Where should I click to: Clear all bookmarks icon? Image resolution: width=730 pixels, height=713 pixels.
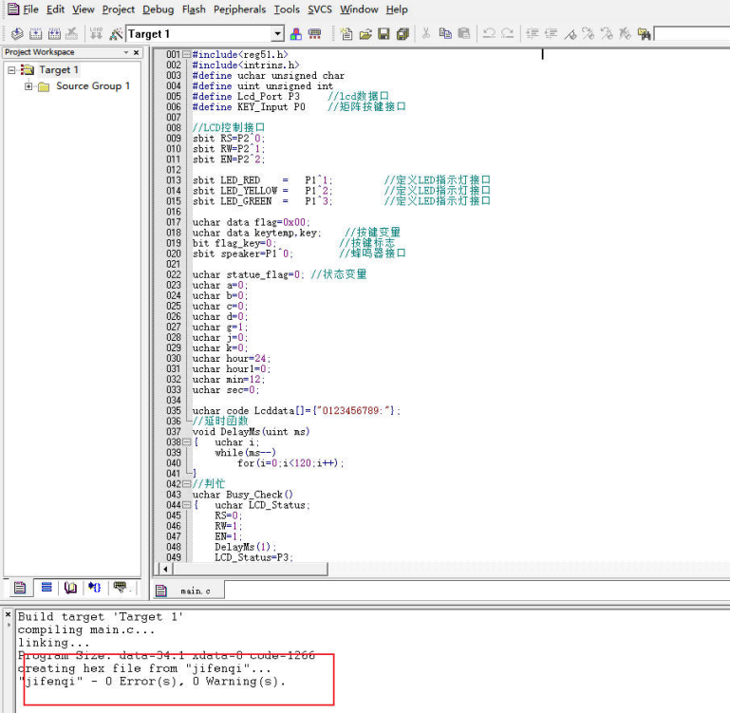[625, 33]
